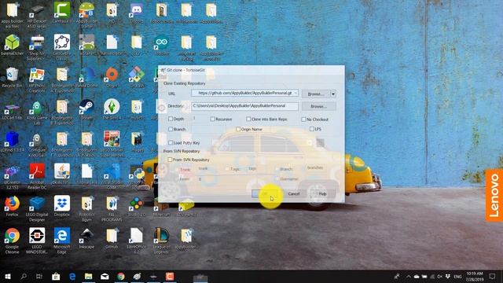Image resolution: width=503 pixels, height=283 pixels.
Task: Open Acrobat Reader DC shortcut
Action: tap(37, 176)
